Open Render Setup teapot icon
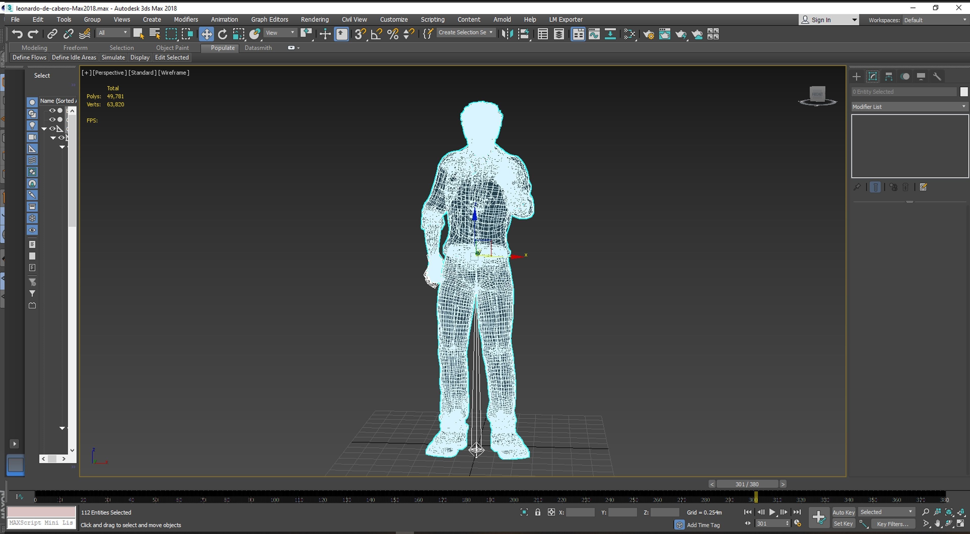970x534 pixels. tap(648, 34)
